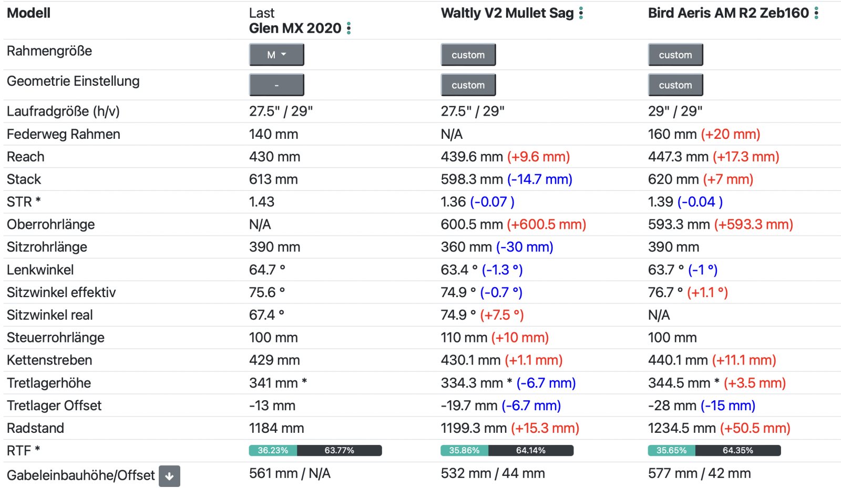This screenshot has width=841, height=488.
Task: Select Waltly V2 Mullet Sag title
Action: (x=507, y=13)
